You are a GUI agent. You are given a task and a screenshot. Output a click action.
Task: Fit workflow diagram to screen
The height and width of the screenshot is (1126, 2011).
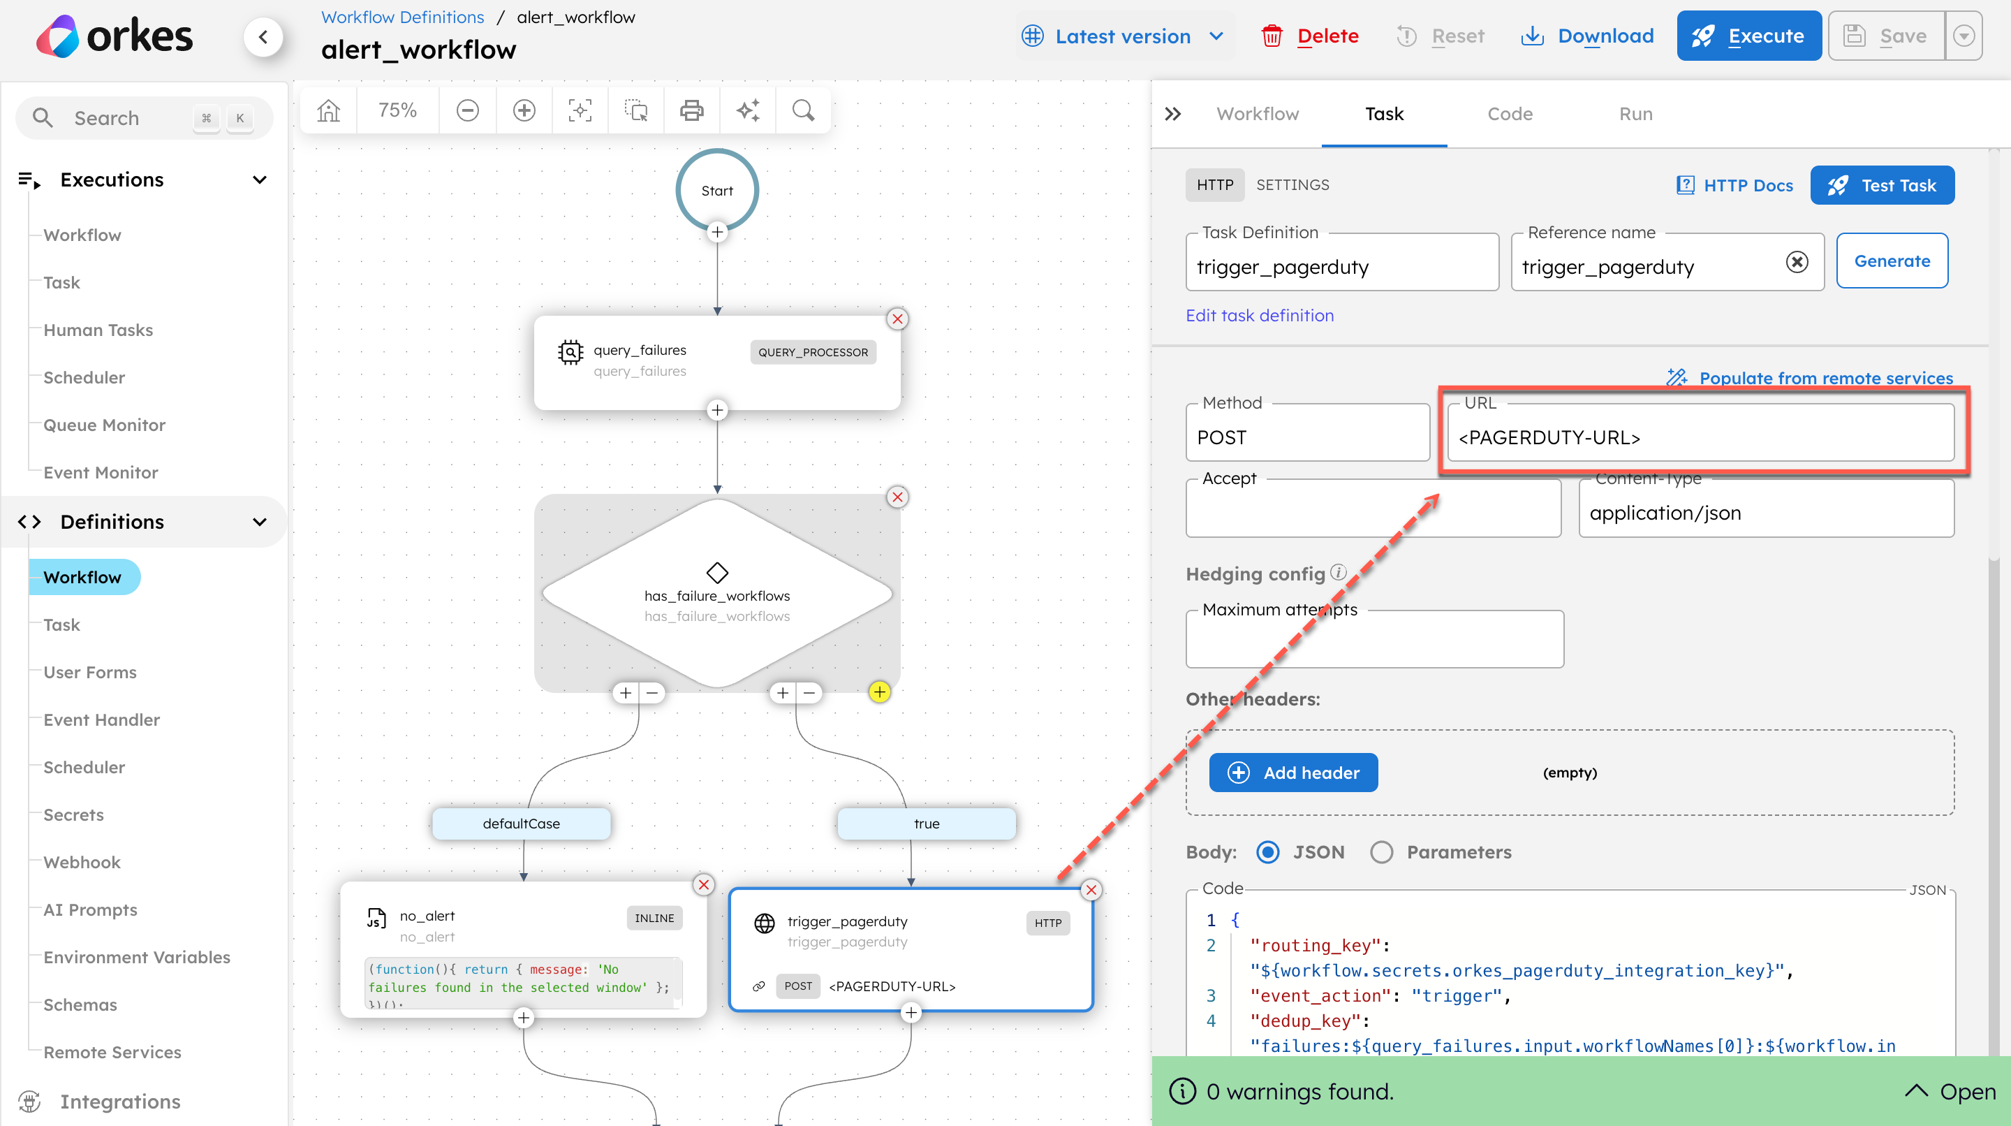tap(580, 110)
